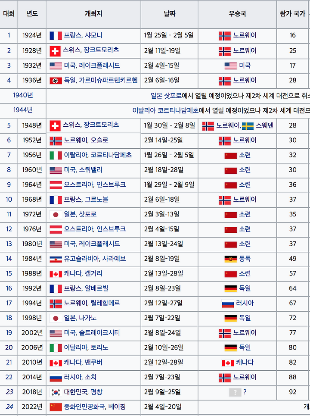Image resolution: width=310 pixels, height=416 pixels.
Task: Open the 이탈리아 코르티나담페초 link in the 1944 row
Action: point(165,110)
